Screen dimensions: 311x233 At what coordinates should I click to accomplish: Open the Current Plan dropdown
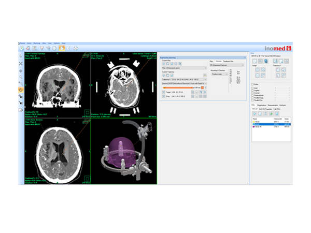point(184,68)
